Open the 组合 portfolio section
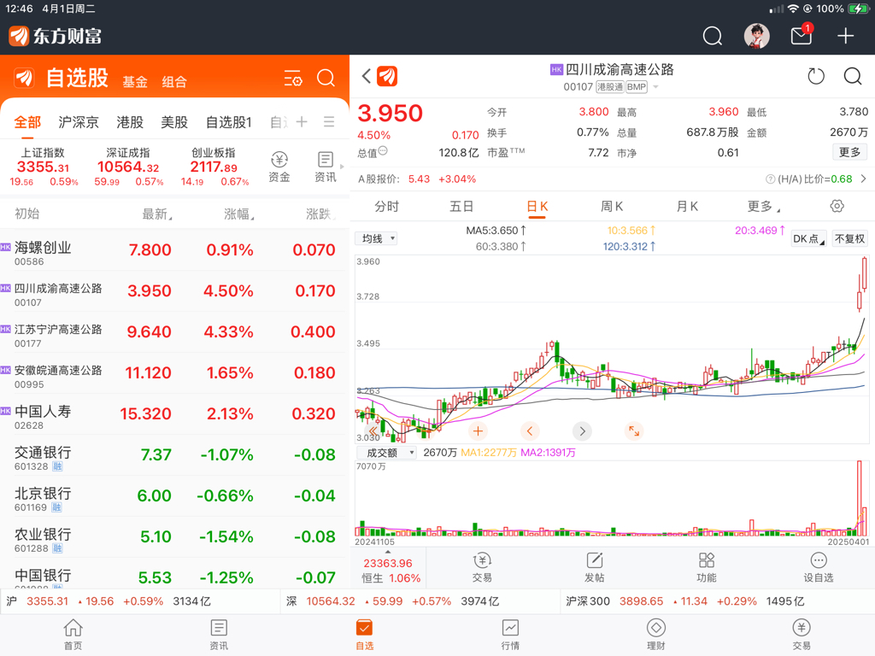875x656 pixels. [x=174, y=82]
